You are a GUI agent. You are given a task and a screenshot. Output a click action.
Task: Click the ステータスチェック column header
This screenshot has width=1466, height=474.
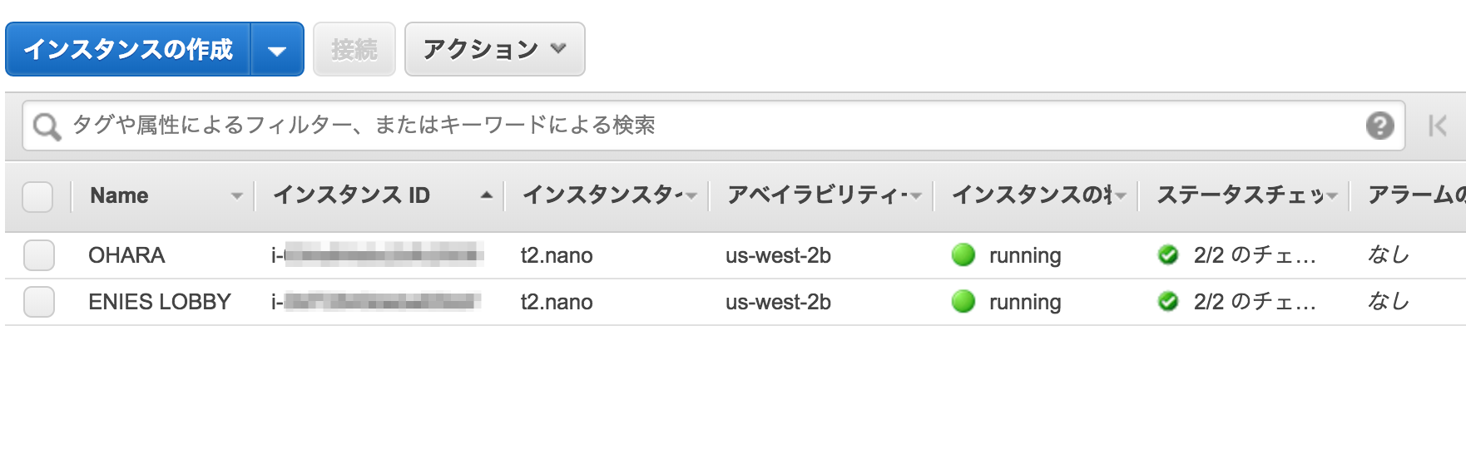pos(1240,195)
